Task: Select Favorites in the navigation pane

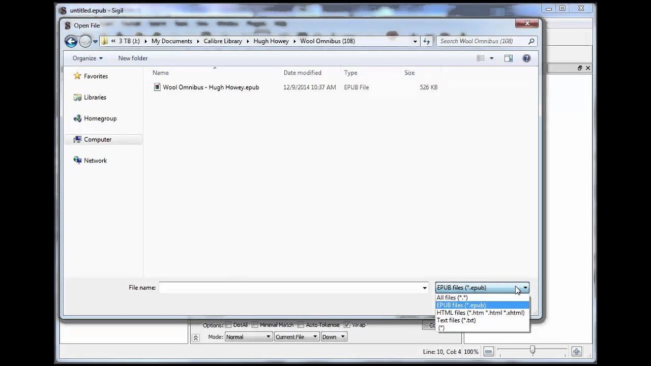Action: point(96,76)
